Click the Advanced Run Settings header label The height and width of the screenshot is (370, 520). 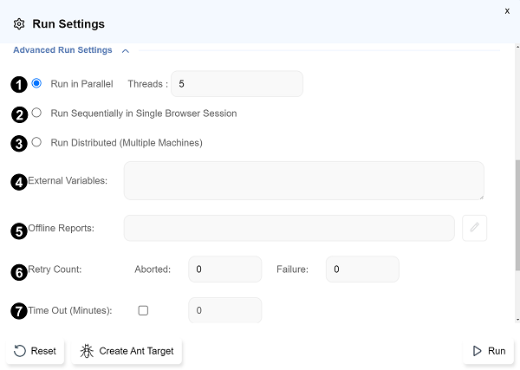[x=62, y=50]
